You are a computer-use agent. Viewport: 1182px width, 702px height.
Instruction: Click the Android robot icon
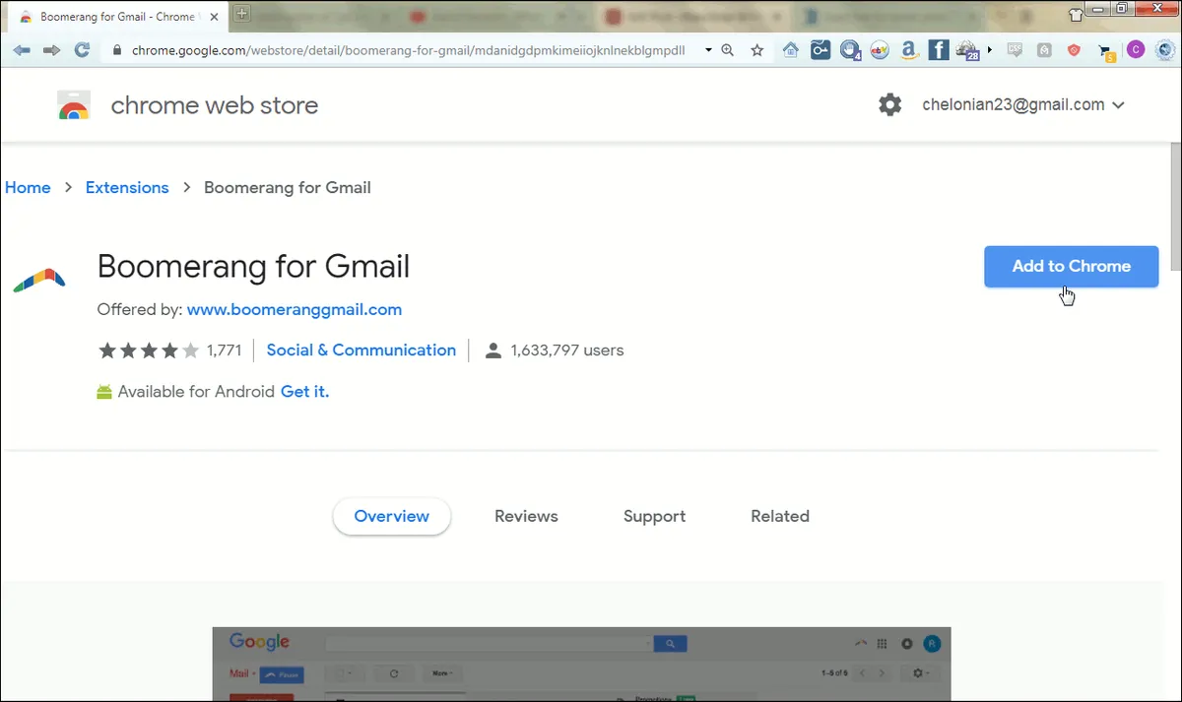point(104,392)
